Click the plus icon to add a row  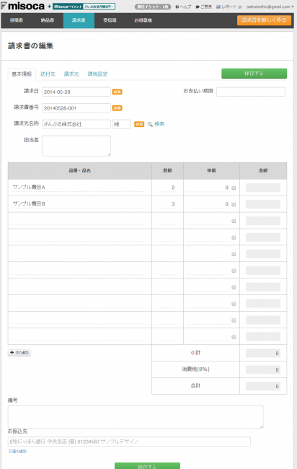tap(12, 353)
